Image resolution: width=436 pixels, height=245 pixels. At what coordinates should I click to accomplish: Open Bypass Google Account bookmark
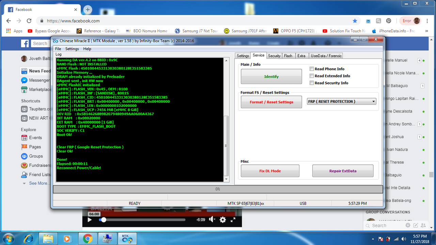[x=49, y=31]
